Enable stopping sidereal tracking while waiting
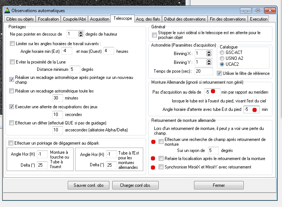 pos(154,35)
